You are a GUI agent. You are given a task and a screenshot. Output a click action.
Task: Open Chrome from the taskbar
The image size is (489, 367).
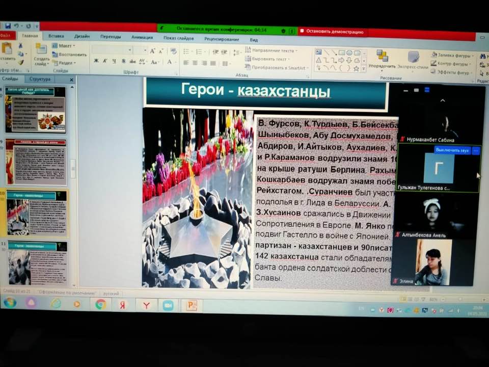click(x=100, y=304)
